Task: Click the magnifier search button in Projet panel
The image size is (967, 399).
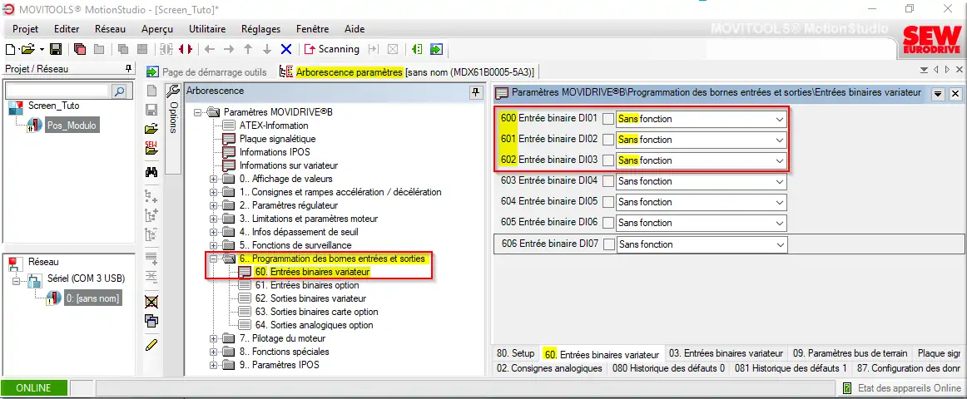Action: tap(120, 91)
